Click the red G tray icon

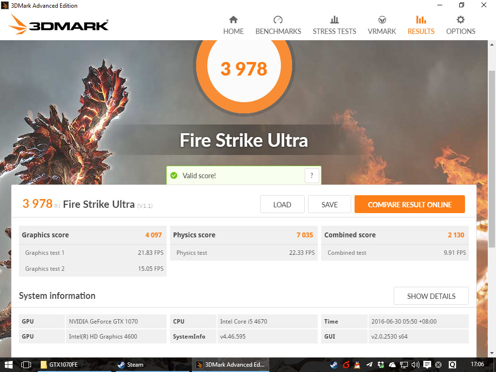point(346,365)
